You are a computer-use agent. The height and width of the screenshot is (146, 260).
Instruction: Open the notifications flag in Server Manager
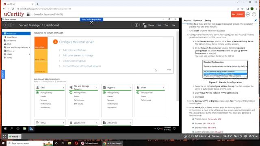pyautogui.click(x=144, y=25)
